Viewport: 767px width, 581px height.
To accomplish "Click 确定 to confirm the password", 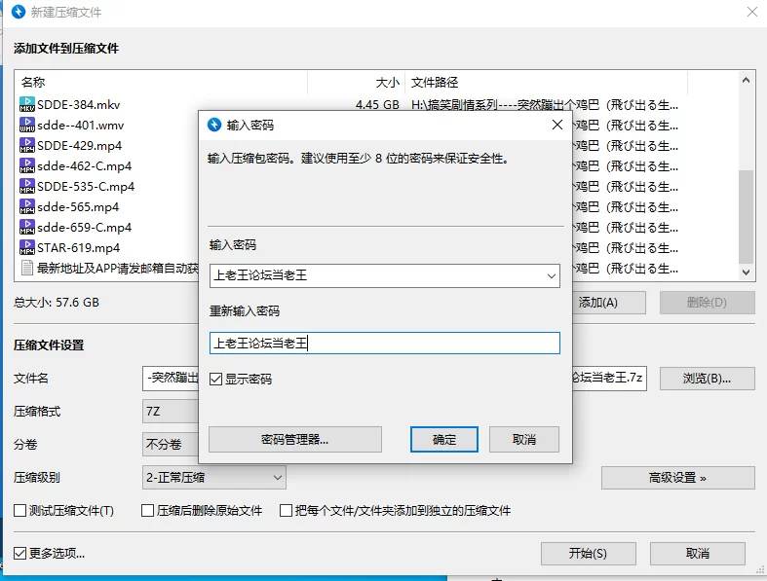I will [444, 439].
